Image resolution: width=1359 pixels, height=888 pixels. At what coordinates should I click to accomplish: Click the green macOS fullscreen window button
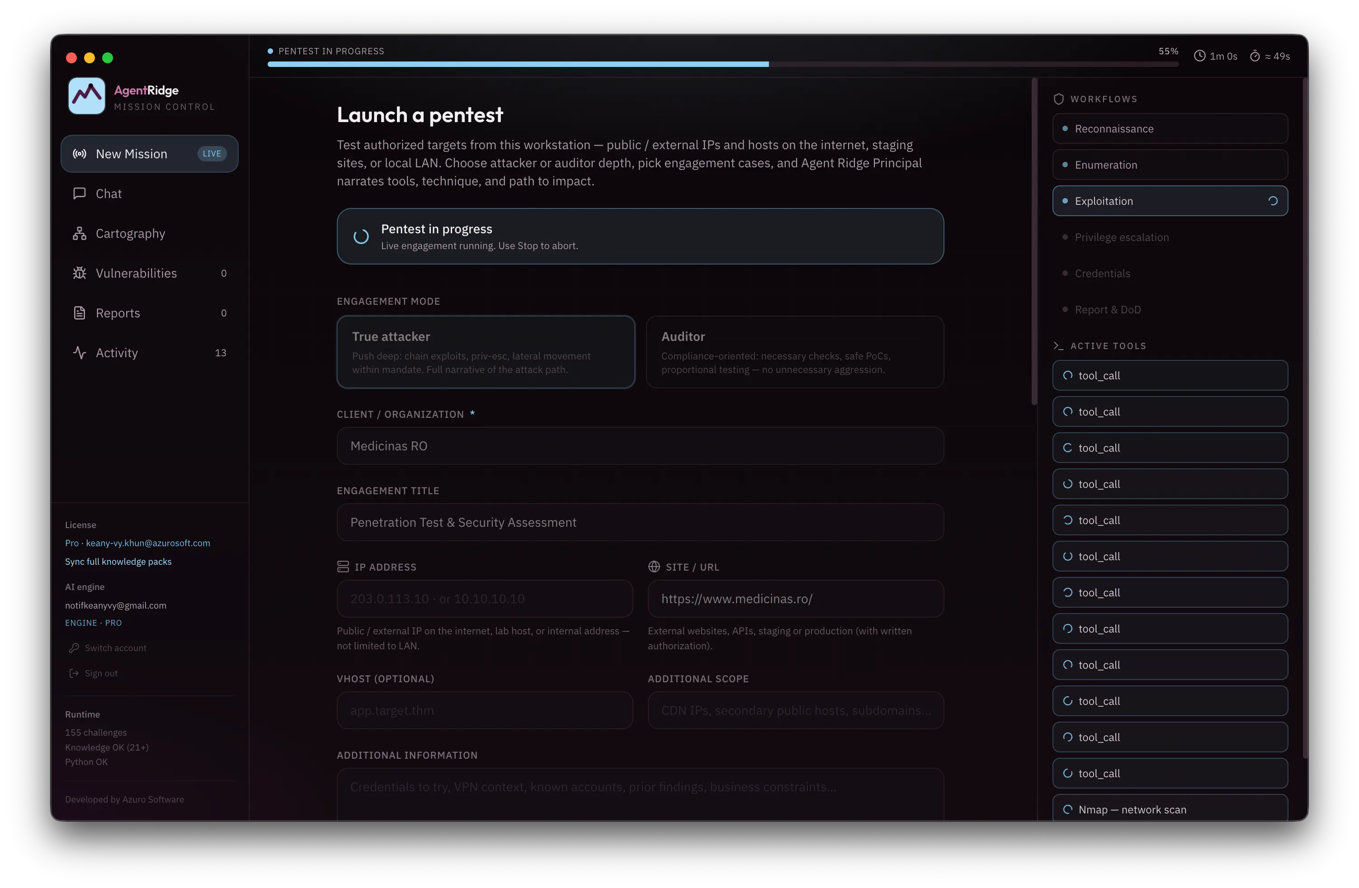(x=107, y=58)
